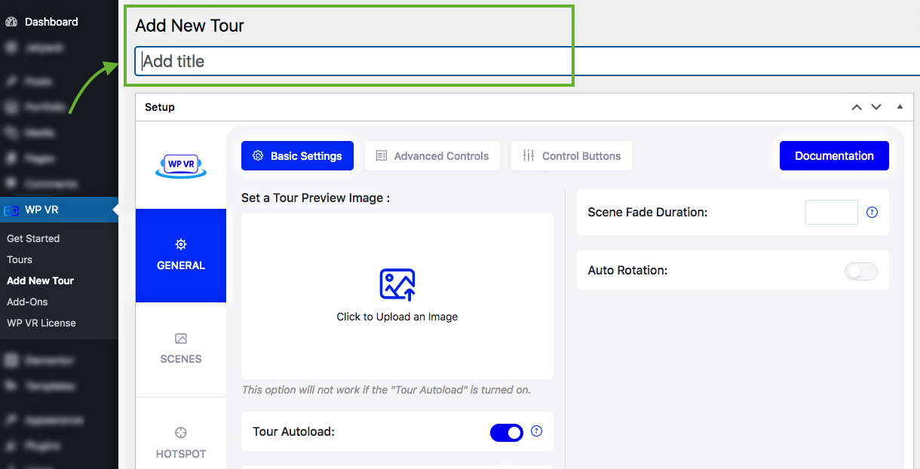920x469 pixels.
Task: Open the WP VR License submenu page
Action: click(41, 323)
